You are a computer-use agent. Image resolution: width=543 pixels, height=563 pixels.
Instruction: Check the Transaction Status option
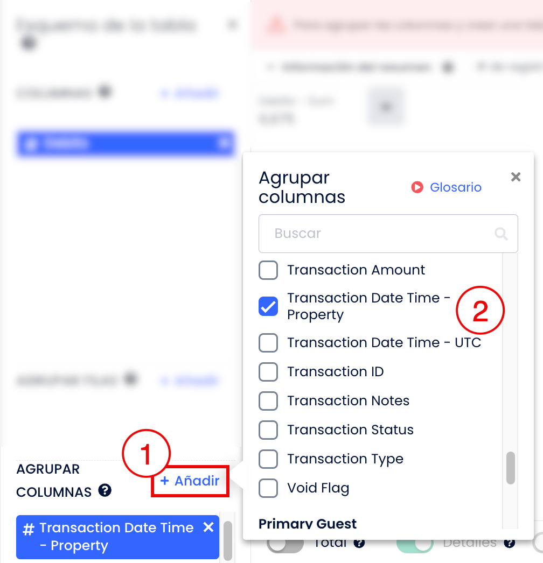point(268,430)
